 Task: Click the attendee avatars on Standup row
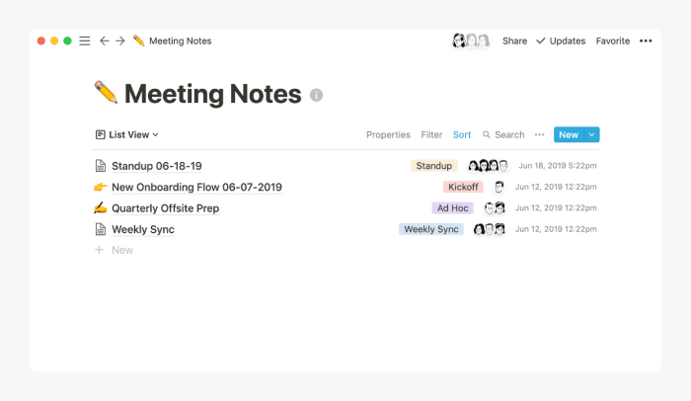488,165
